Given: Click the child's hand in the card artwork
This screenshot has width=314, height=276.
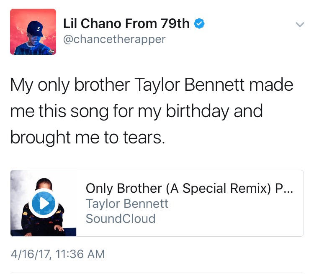Looking at the screenshot, I should [x=59, y=228].
